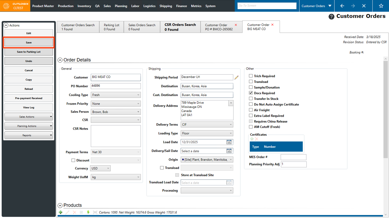The width and height of the screenshot is (389, 218).
Task: Enable the Trich Required checkbox
Action: coord(251,76)
